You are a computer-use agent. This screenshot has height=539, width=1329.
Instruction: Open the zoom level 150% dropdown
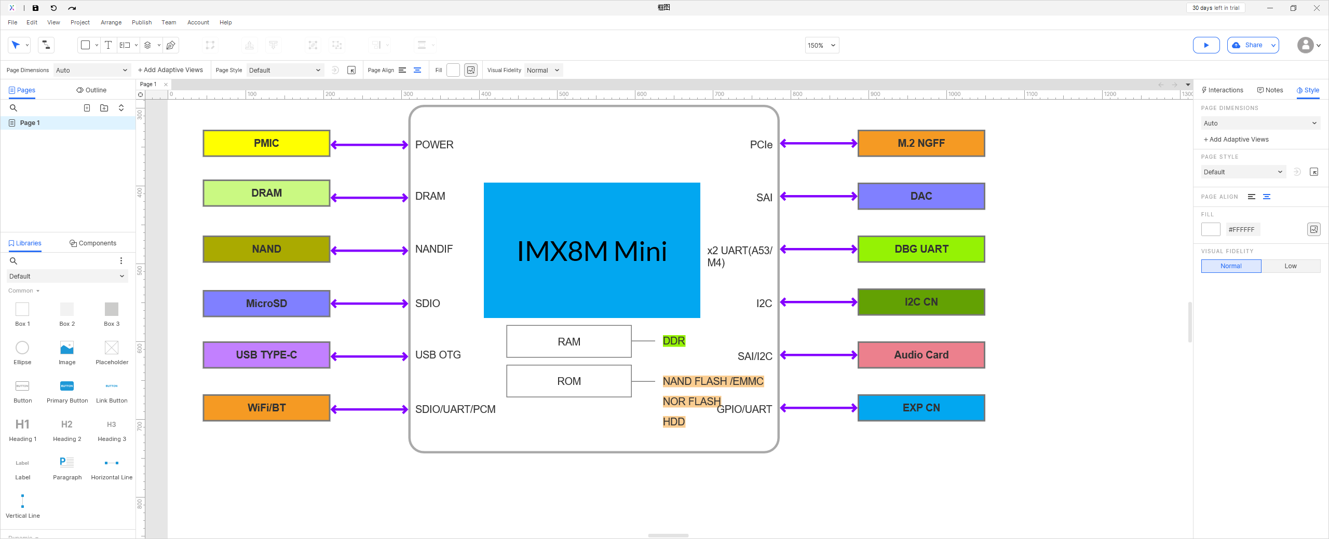point(822,45)
